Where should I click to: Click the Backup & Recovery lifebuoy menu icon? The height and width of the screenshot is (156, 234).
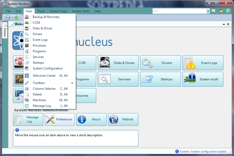coord(27,17)
